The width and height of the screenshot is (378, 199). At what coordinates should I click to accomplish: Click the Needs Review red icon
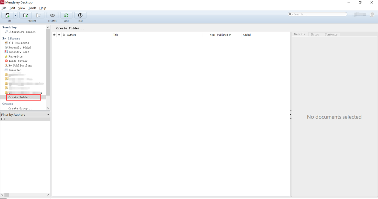click(x=6, y=61)
